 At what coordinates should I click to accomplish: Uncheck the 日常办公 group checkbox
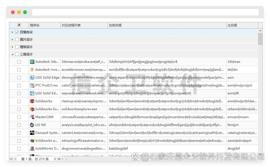click(17, 32)
